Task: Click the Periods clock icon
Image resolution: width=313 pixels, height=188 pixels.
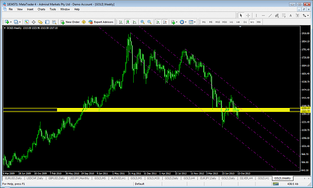Action: click(x=182, y=22)
